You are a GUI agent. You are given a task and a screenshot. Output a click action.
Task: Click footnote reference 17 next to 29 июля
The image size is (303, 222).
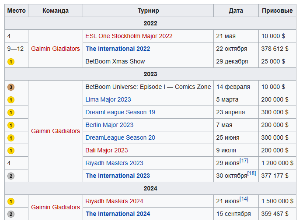point(244,161)
